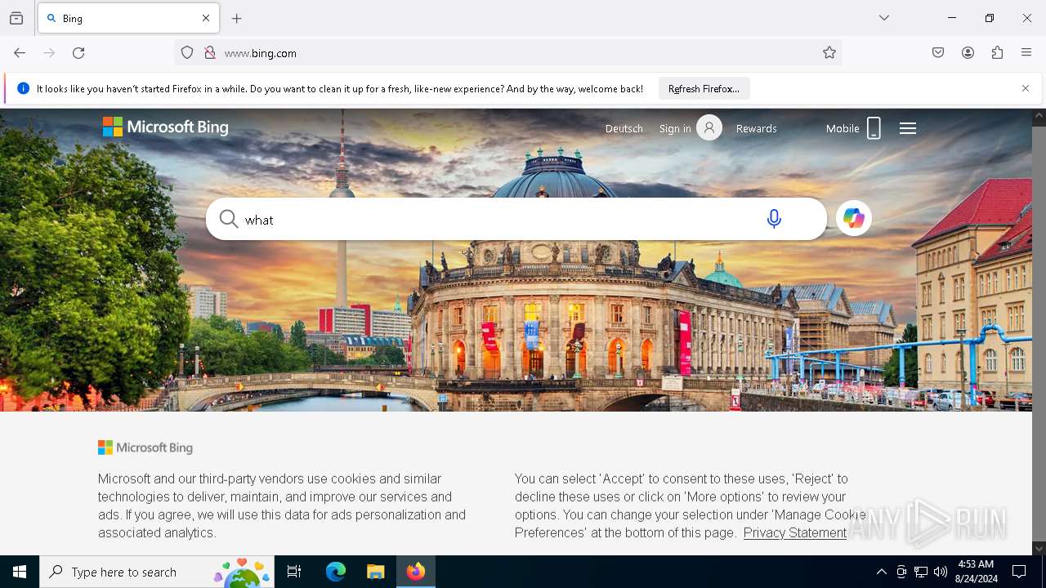Select the Bing tab
Image resolution: width=1046 pixels, height=588 pixels.
(128, 18)
